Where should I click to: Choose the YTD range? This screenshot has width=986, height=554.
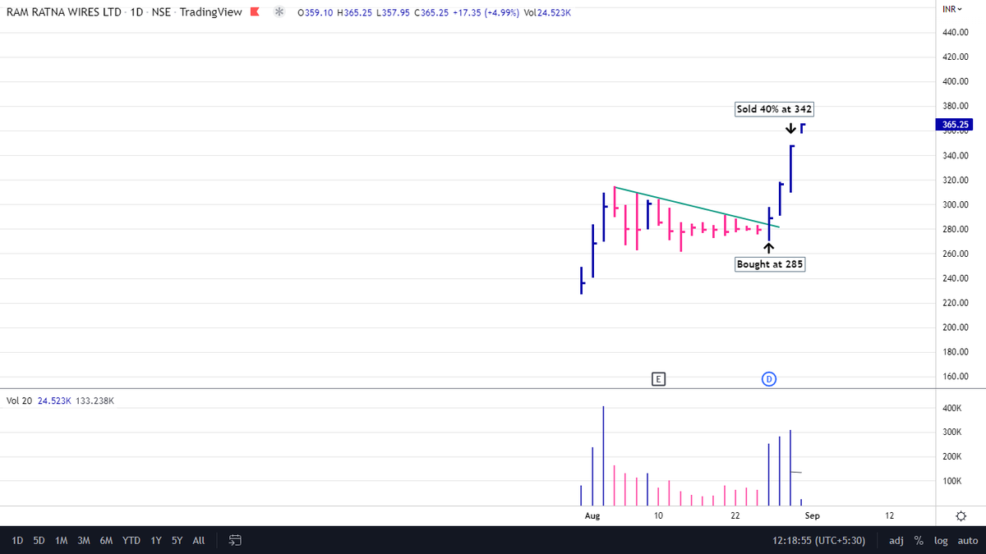coord(131,541)
